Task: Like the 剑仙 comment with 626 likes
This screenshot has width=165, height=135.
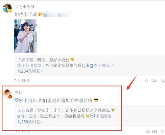Action: click(148, 131)
